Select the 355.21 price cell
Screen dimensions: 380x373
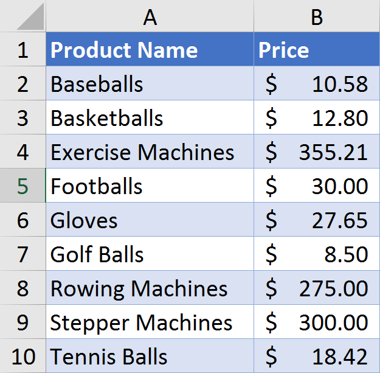[x=316, y=152]
